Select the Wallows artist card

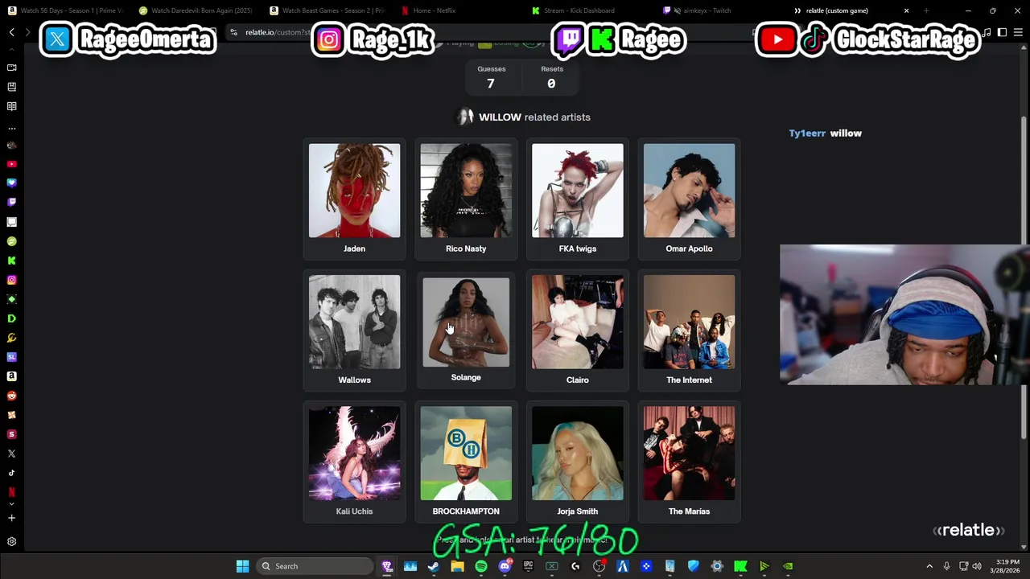coord(354,330)
